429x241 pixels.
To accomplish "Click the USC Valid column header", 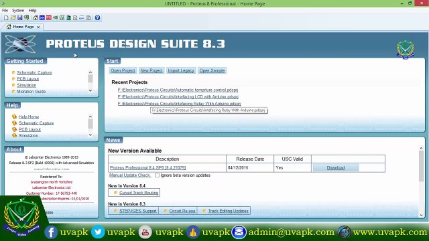I will (x=292, y=159).
